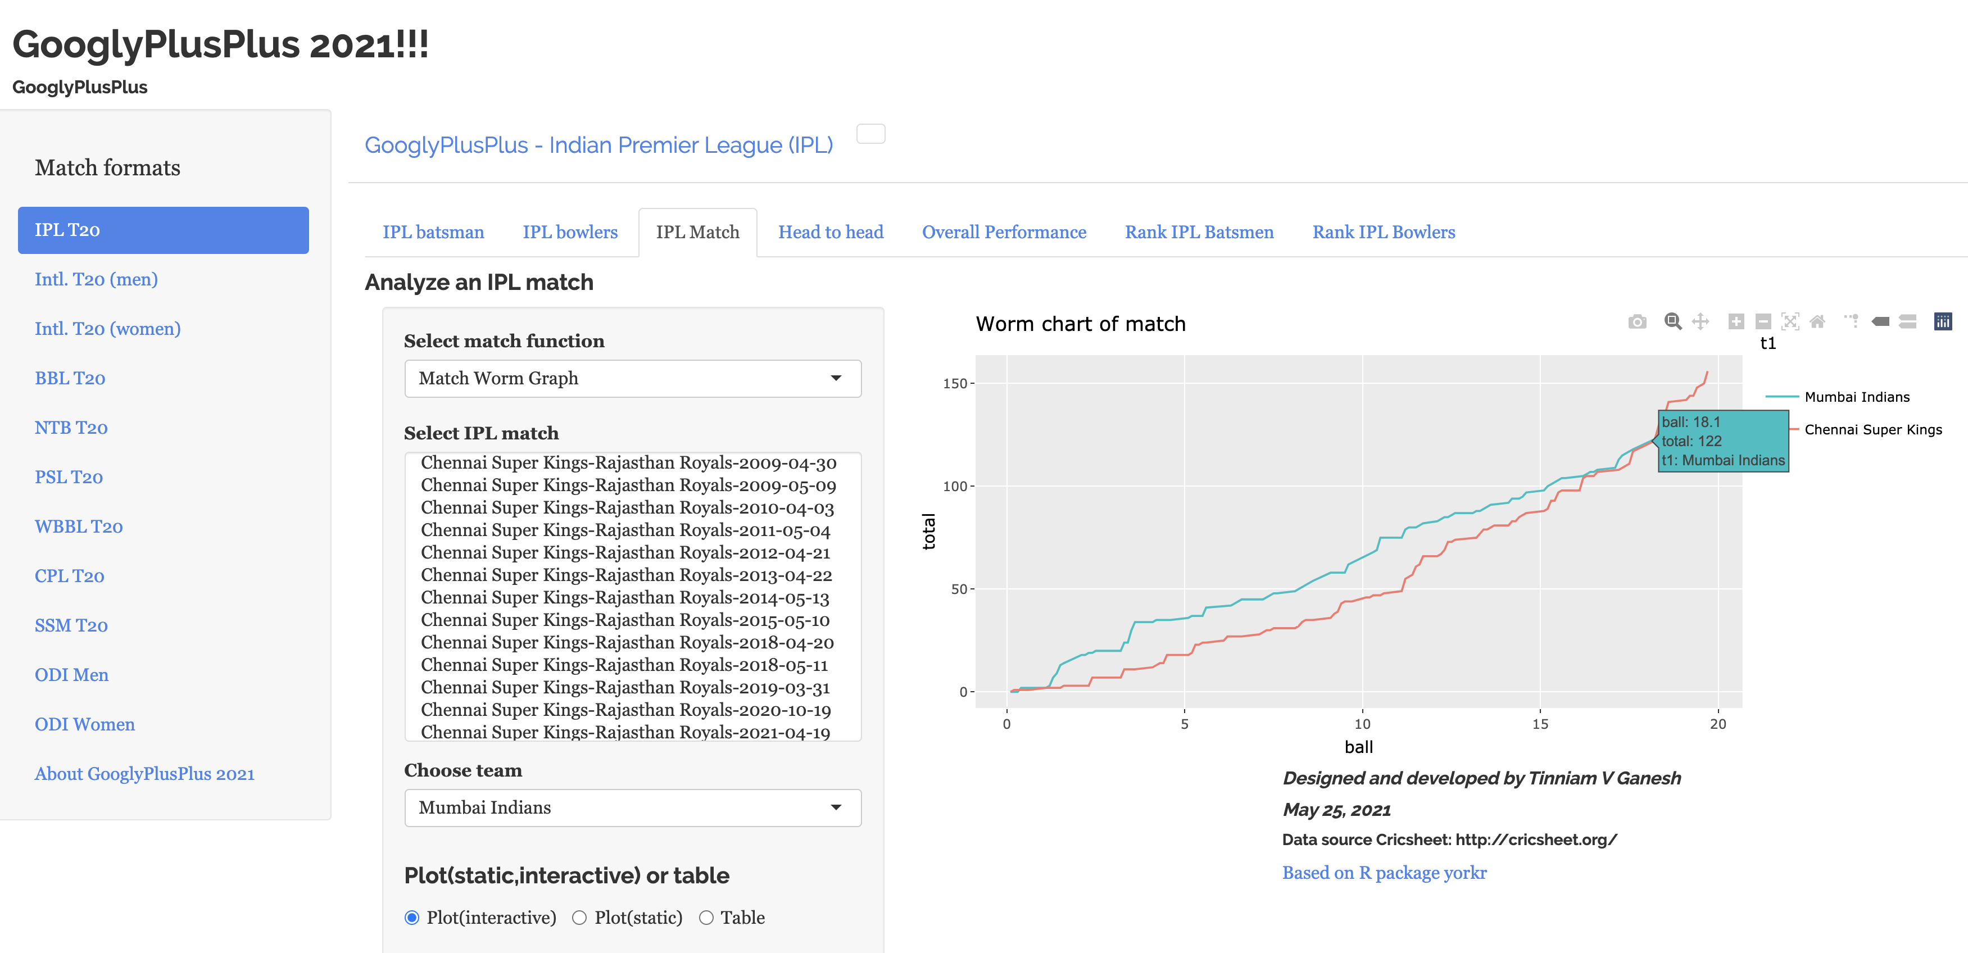Select the pan tool in the chart toolbar

pyautogui.click(x=1700, y=321)
